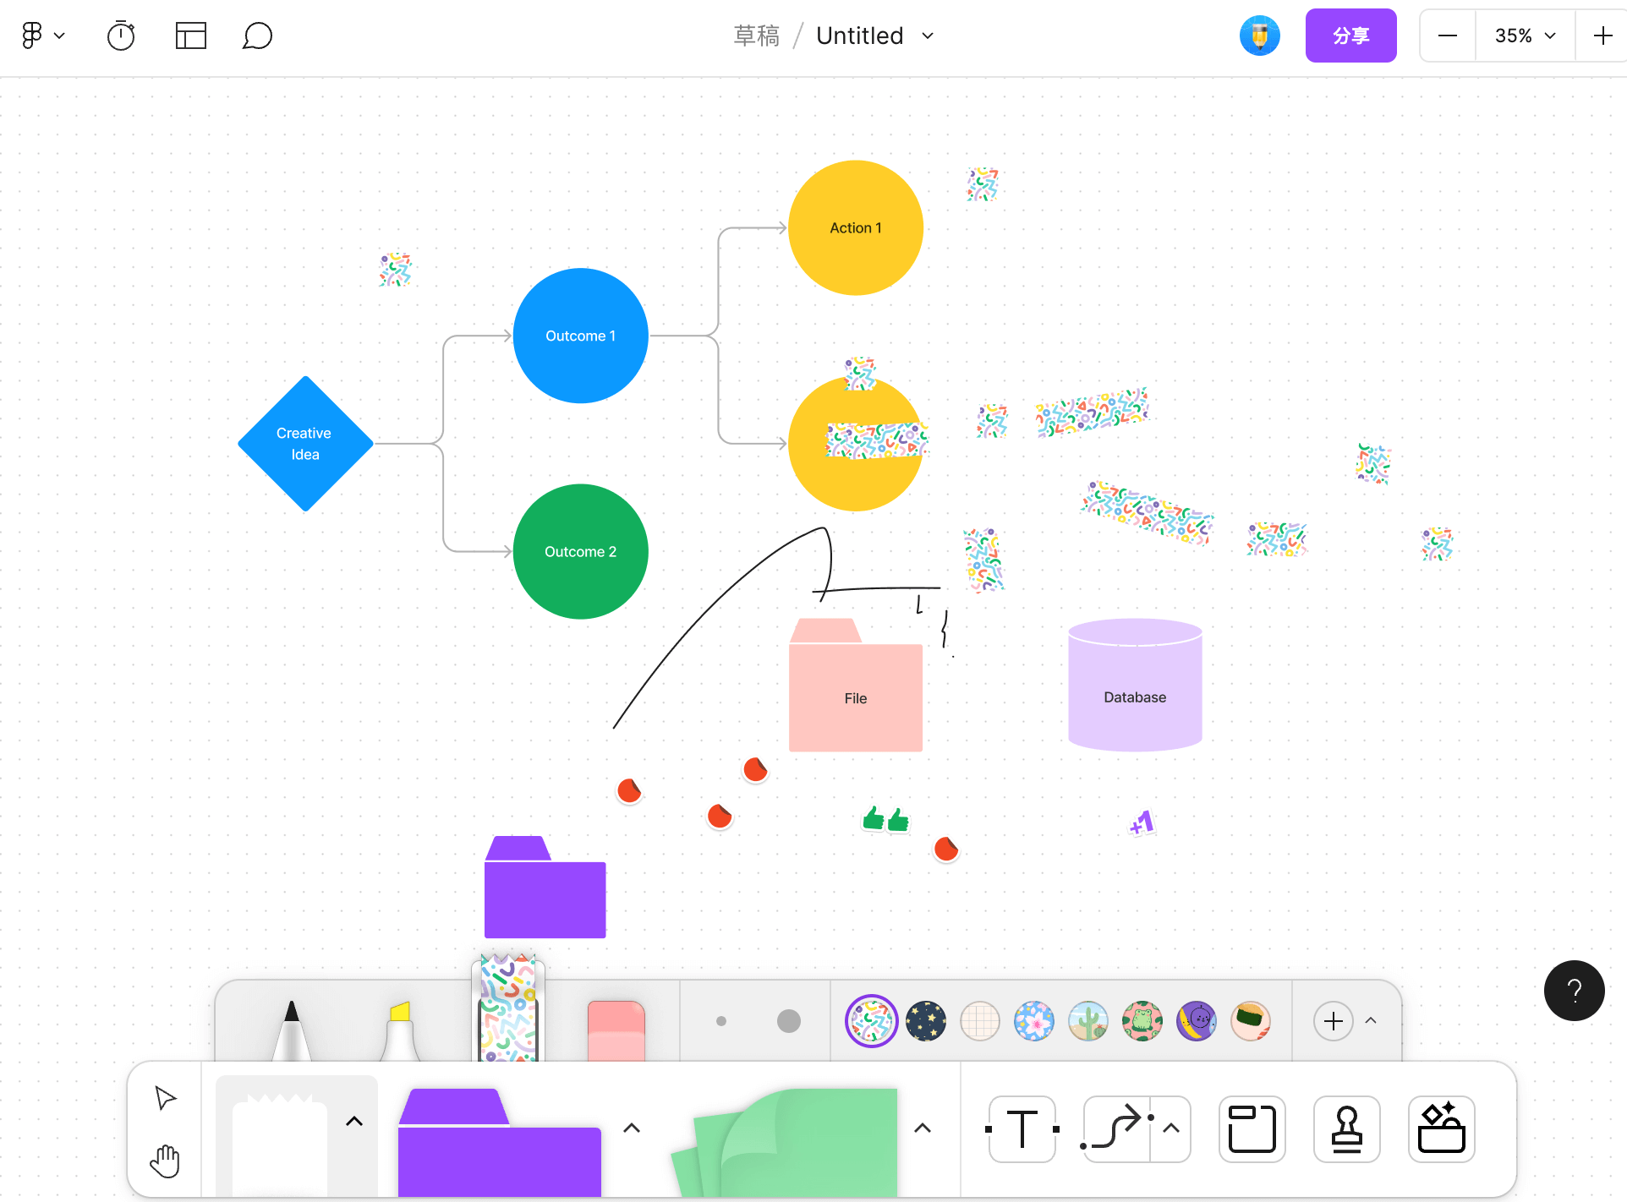The height and width of the screenshot is (1202, 1627).
Task: Choose the thick stroke size dot
Action: pos(788,1021)
